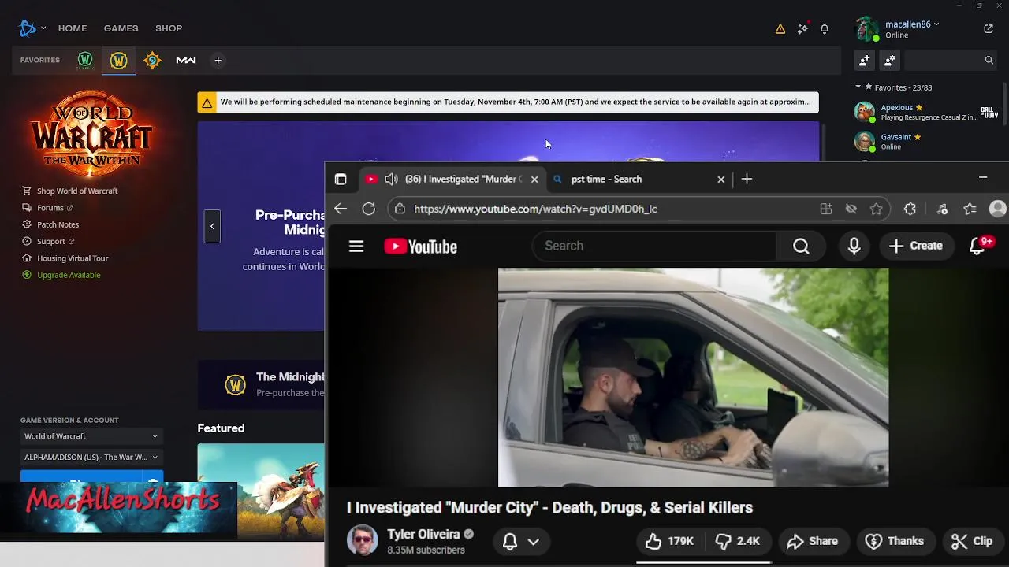Open World of Warcraft game version dropdown
Screen dimensions: 1009x567
[91, 436]
